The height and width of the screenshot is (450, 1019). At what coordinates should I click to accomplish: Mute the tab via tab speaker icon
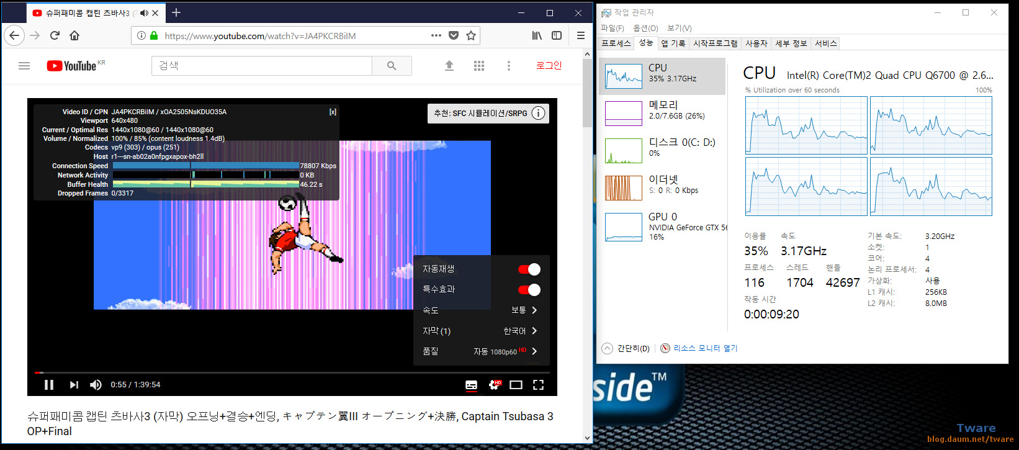pyautogui.click(x=145, y=12)
